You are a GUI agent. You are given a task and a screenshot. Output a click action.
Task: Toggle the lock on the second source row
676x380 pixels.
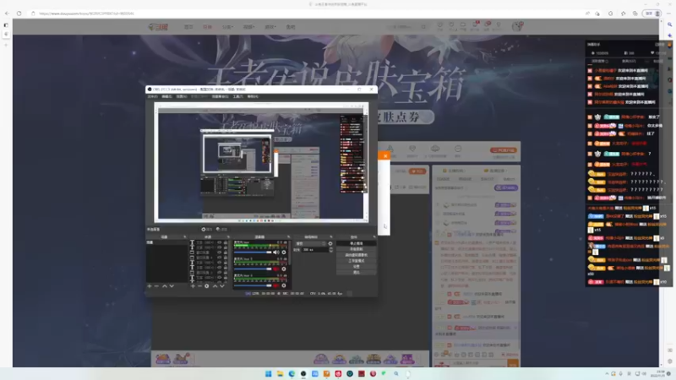226,247
